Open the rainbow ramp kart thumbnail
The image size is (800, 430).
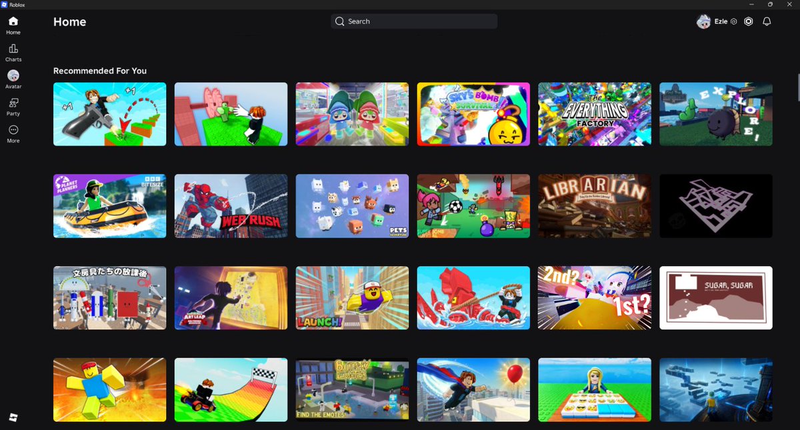click(x=231, y=390)
